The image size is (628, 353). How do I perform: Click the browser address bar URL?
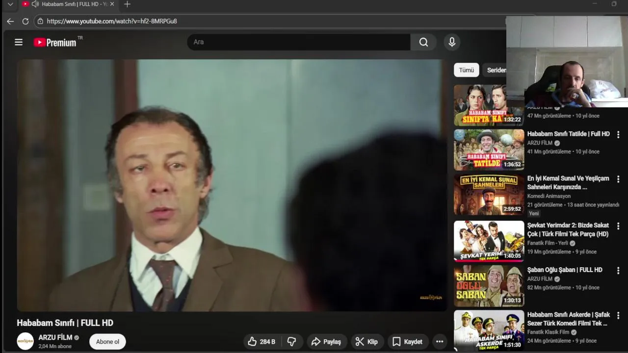pos(112,21)
